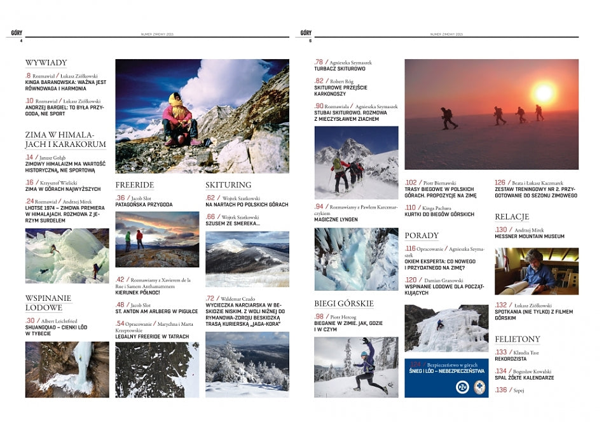604x423 pixels.
Task: Open photo of climber sitting on rocks
Action: tap(202, 116)
